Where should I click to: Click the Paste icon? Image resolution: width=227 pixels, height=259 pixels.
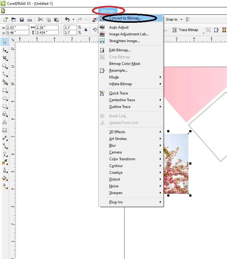(56, 19)
